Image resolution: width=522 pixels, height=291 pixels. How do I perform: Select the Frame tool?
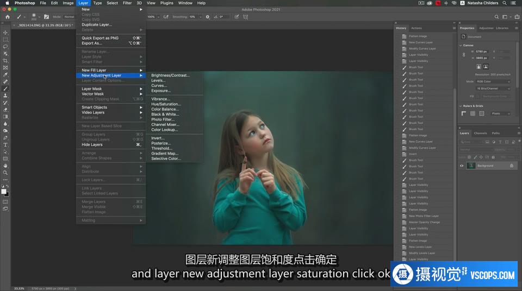click(5, 67)
